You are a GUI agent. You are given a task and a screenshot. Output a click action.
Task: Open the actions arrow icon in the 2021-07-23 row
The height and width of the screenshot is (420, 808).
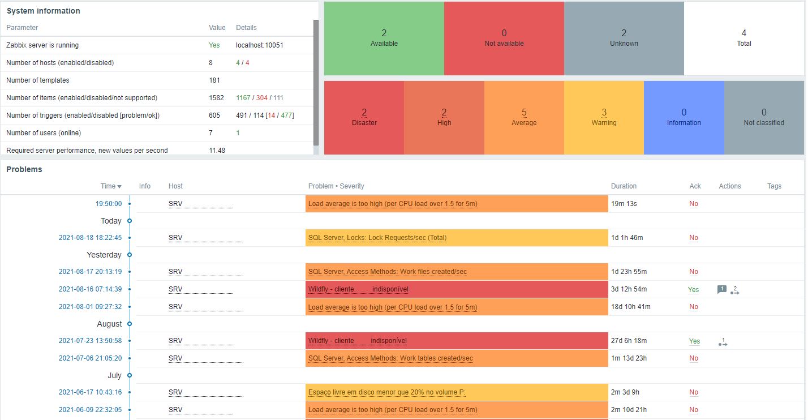pyautogui.click(x=723, y=341)
